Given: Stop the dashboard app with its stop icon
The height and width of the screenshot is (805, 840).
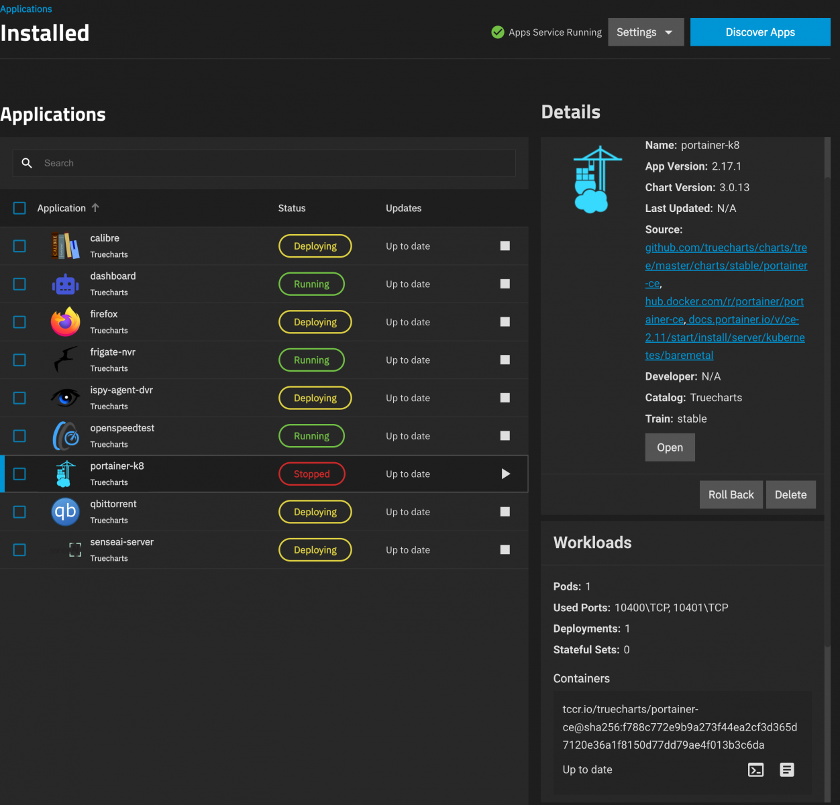Looking at the screenshot, I should [x=505, y=284].
